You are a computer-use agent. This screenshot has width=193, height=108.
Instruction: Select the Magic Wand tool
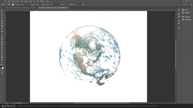[2, 18]
